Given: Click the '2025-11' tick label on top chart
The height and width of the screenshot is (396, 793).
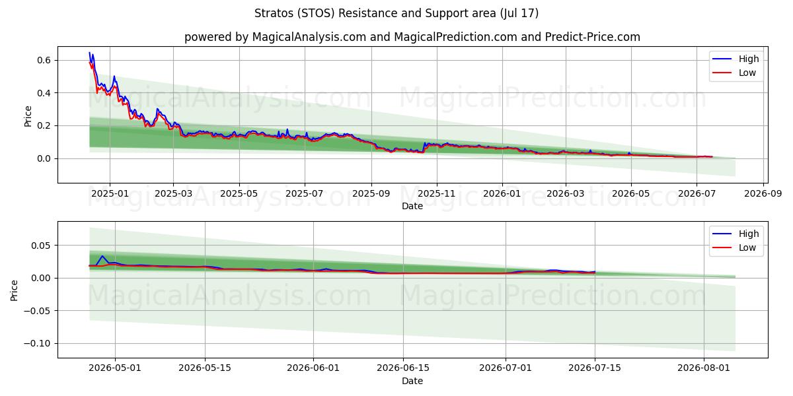Looking at the screenshot, I should click(x=436, y=195).
